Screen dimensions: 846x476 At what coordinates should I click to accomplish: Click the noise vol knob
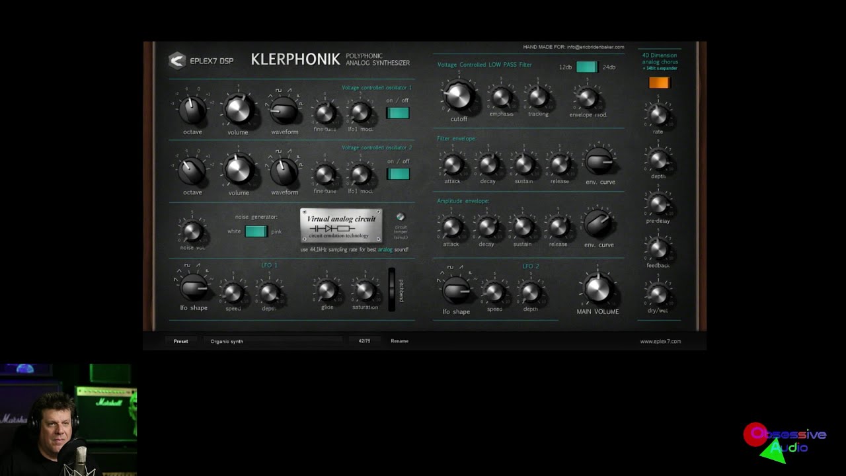point(192,231)
